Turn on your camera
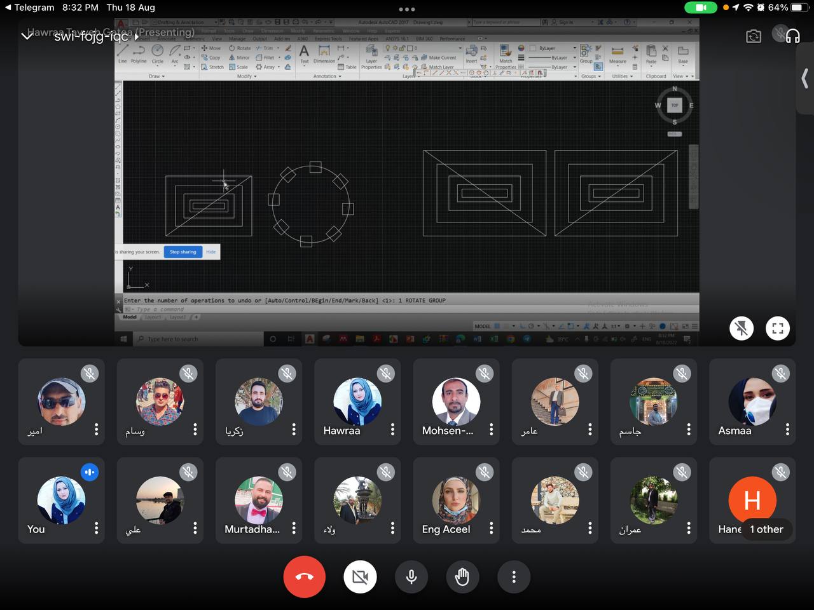Image resolution: width=814 pixels, height=610 pixels. (x=361, y=576)
